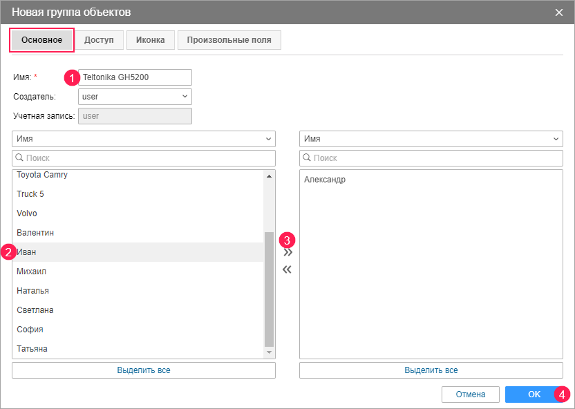
Task: Open the Произвольные поля tab
Action: (229, 40)
